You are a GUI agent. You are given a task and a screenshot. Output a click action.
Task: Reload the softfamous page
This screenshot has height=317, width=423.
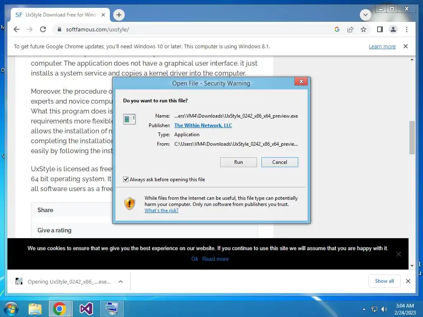click(43, 29)
